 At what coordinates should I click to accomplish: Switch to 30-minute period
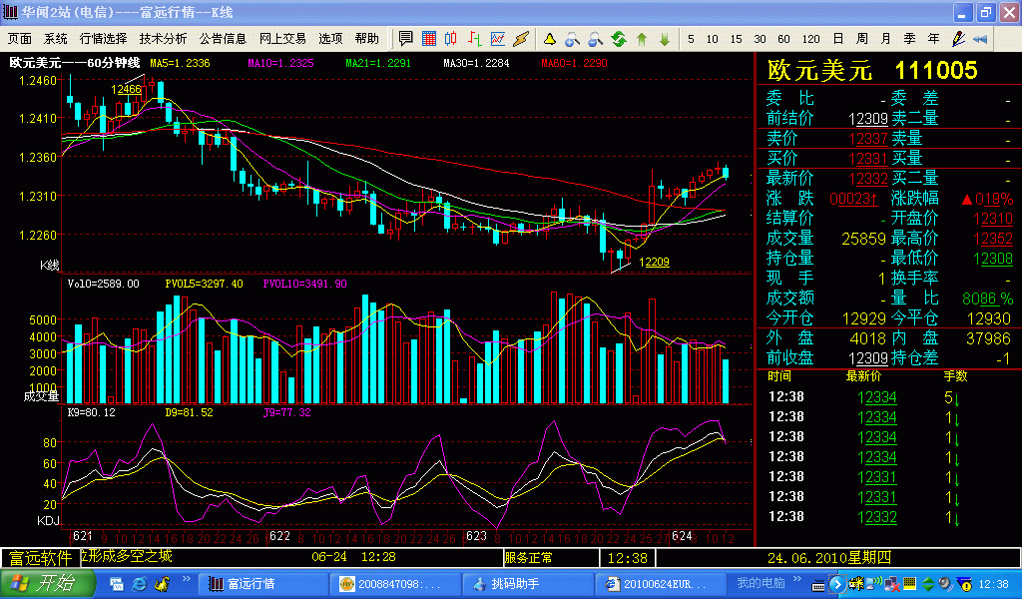(x=760, y=39)
